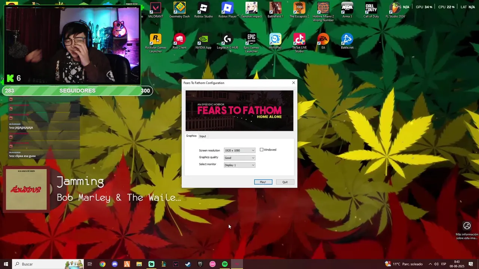The height and width of the screenshot is (269, 479).
Task: Enable the Windowed checkbox
Action: pos(262,150)
